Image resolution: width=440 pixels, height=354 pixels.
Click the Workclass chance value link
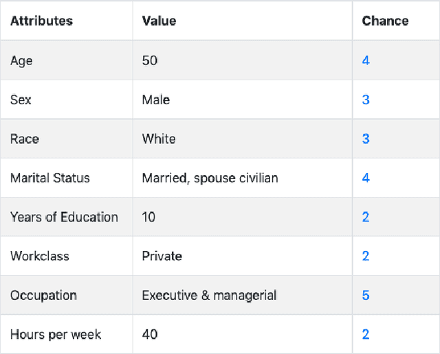pos(366,256)
